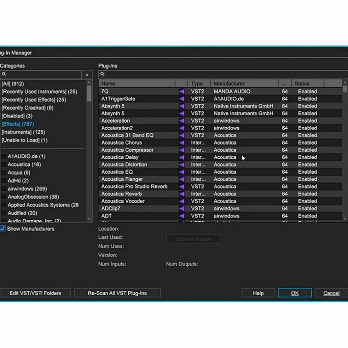Click the search icon in Categories box
Viewport: 348px width, 348px height.
pos(4,74)
